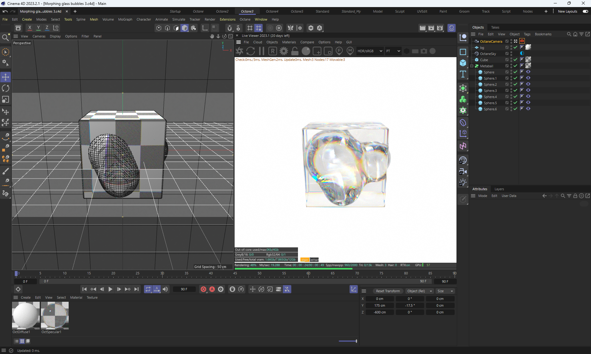
Task: Open Octane Live Viewer settings gear
Action: (284, 51)
